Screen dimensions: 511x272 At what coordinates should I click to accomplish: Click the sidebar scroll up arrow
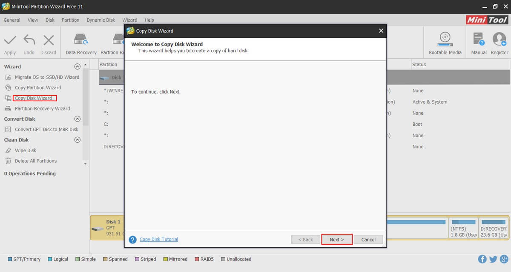(x=85, y=65)
